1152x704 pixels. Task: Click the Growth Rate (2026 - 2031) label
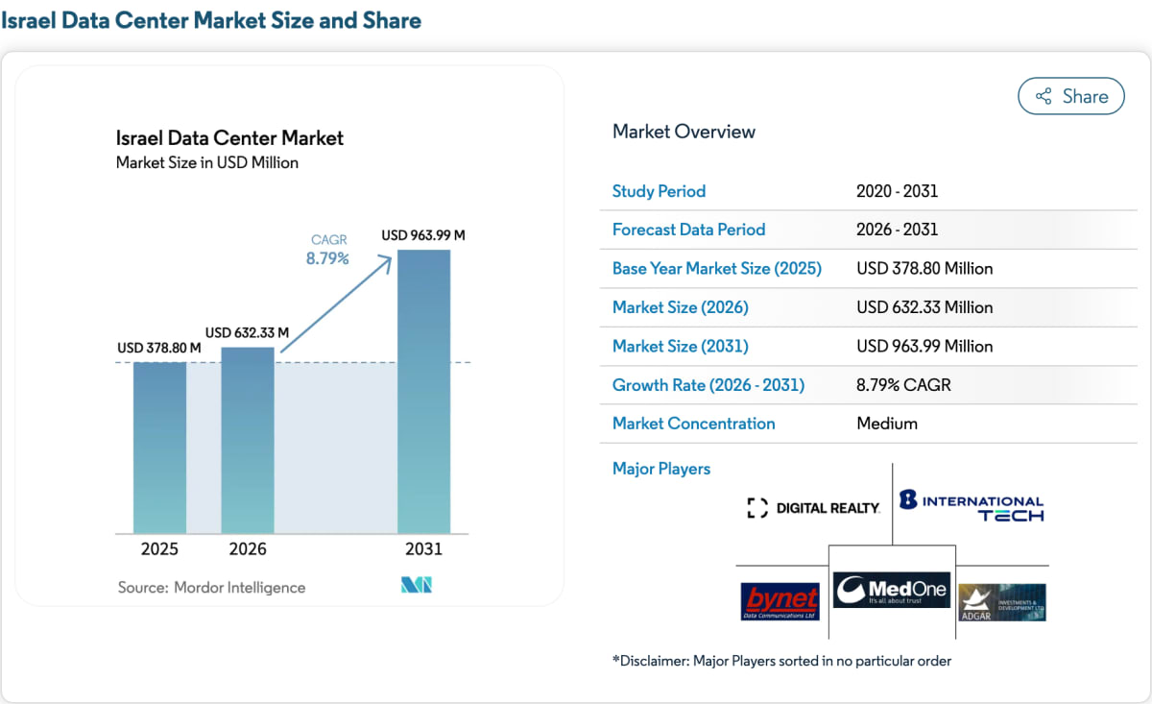[708, 385]
